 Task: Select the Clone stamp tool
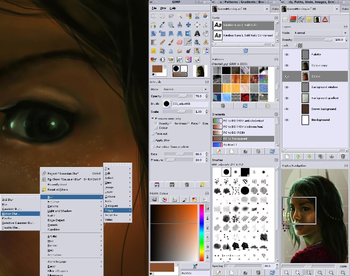(206, 42)
